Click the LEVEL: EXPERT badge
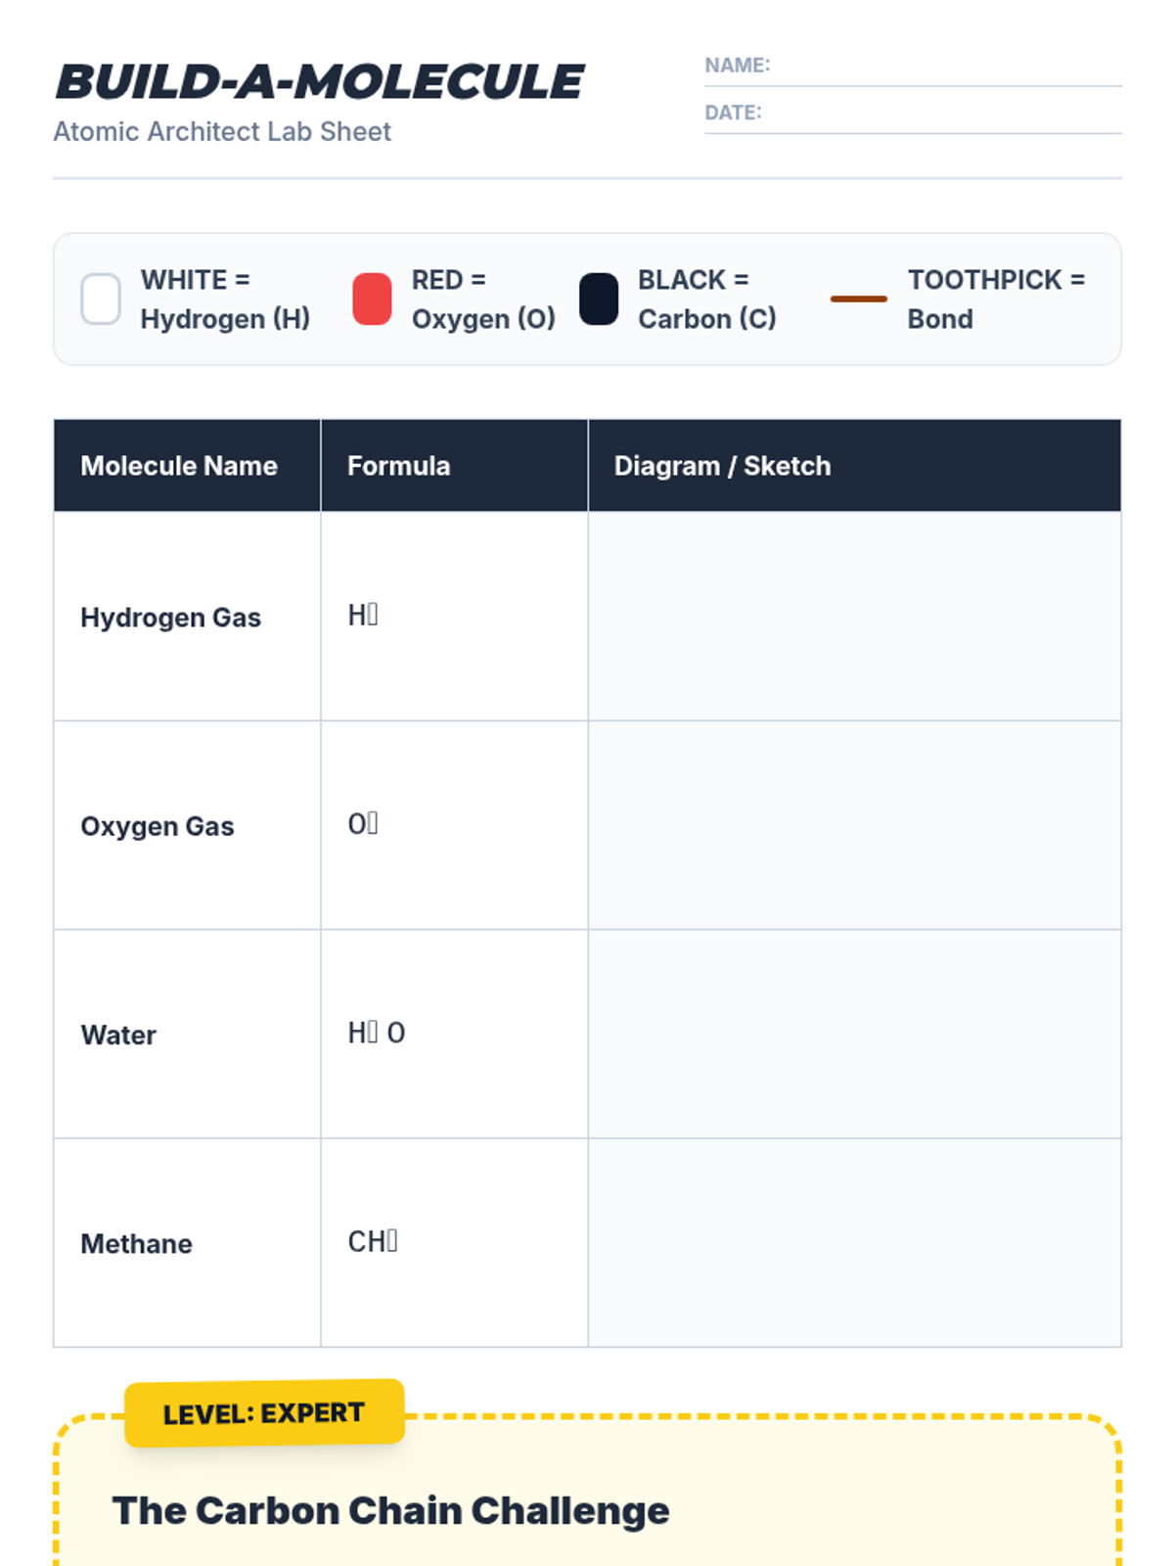Screen dimensions: 1174x1566 (x=264, y=1412)
